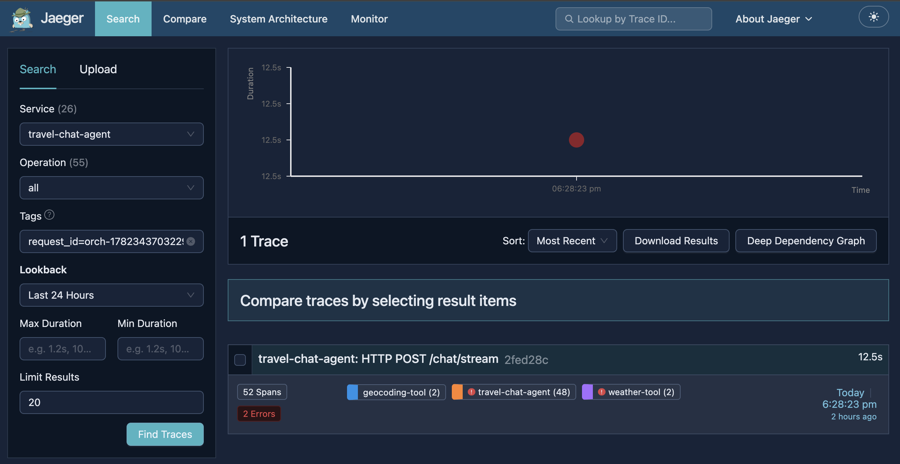Open the System Architecture nav tab
The width and height of the screenshot is (900, 464).
point(278,19)
